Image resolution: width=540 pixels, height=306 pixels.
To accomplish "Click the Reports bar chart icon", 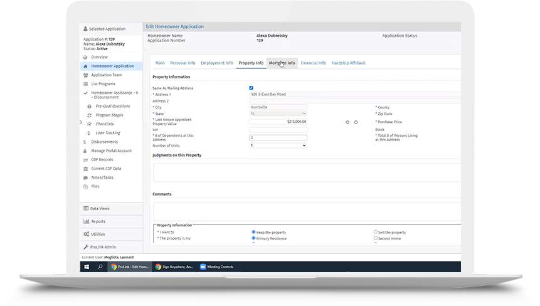I will (x=85, y=221).
